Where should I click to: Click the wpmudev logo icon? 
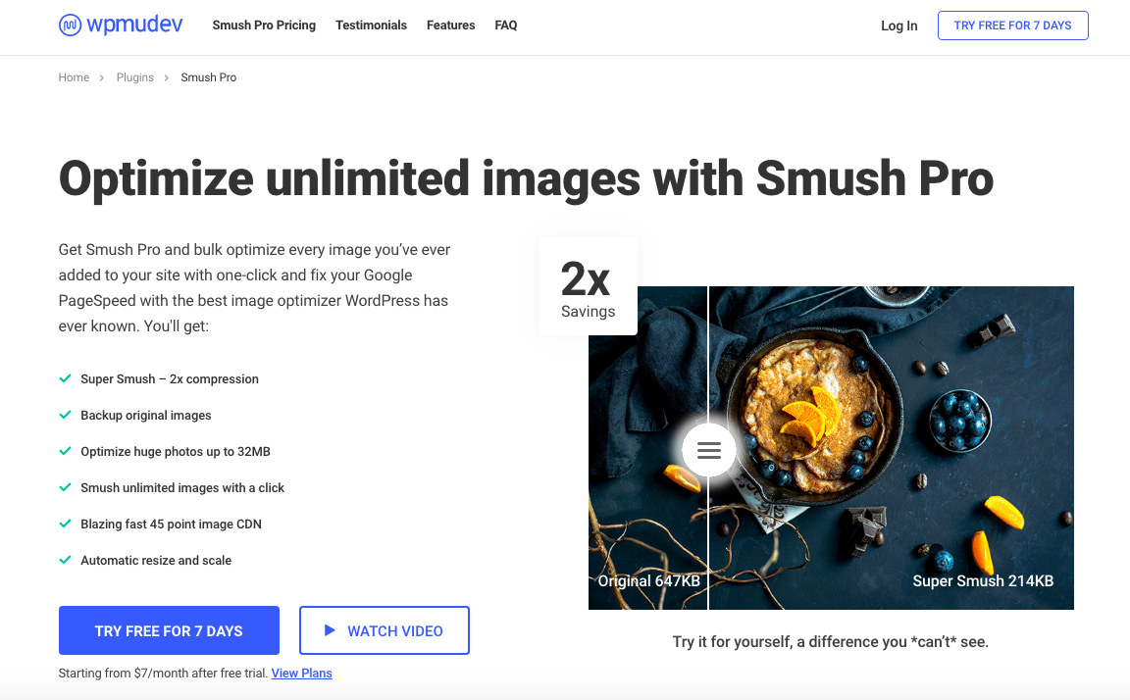(70, 25)
